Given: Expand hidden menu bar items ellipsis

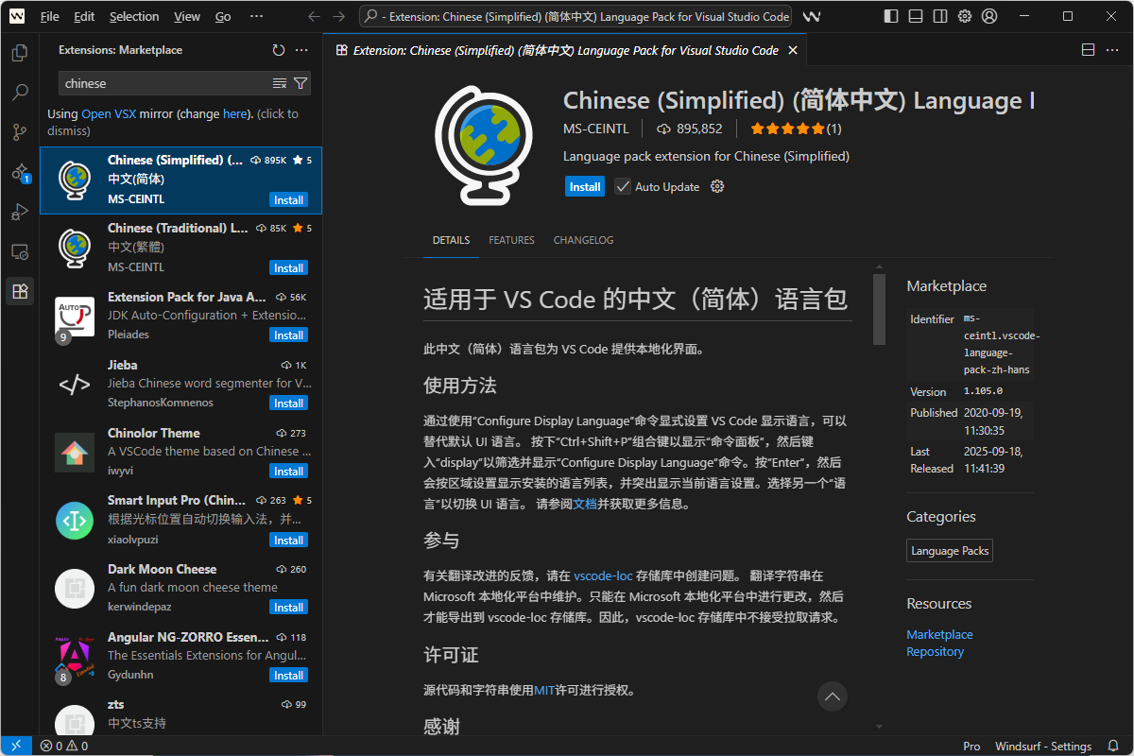Looking at the screenshot, I should pyautogui.click(x=256, y=16).
